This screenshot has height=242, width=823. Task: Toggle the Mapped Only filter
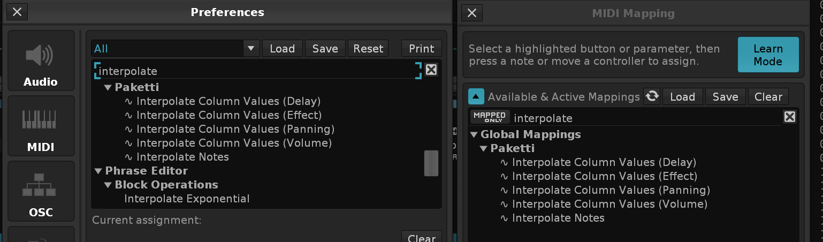[x=489, y=117]
